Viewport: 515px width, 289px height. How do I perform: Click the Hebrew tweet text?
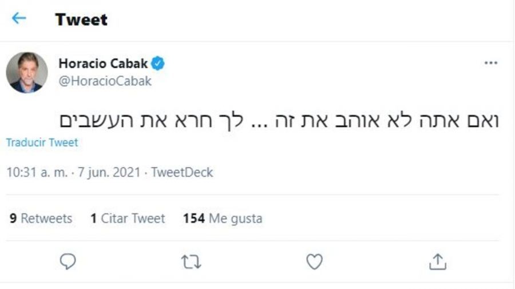pyautogui.click(x=280, y=120)
